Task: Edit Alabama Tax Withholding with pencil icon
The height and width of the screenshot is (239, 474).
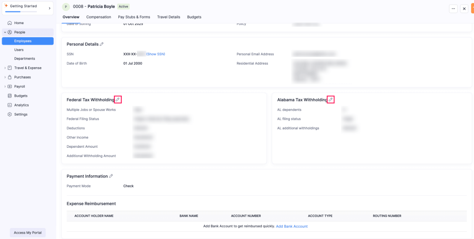Action: [x=330, y=99]
